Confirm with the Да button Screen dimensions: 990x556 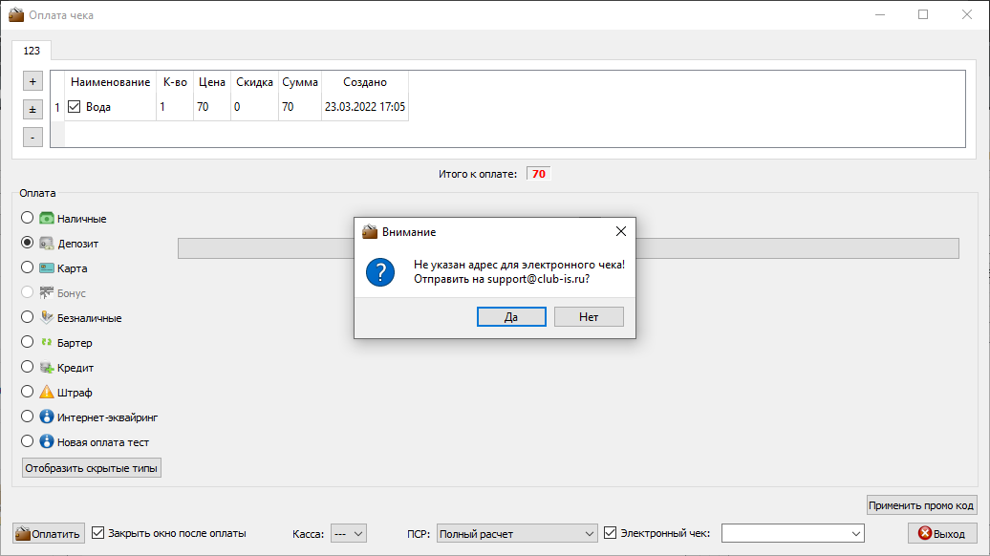tap(511, 317)
